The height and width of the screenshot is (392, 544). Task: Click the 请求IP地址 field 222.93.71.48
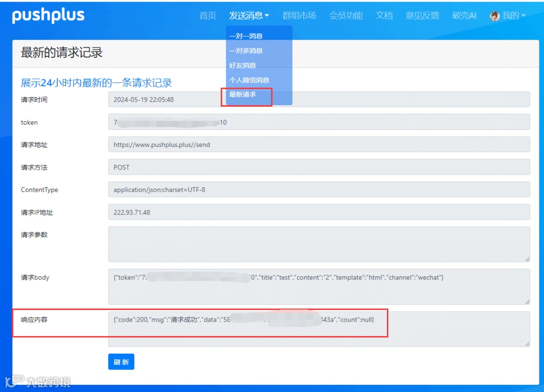click(319, 212)
